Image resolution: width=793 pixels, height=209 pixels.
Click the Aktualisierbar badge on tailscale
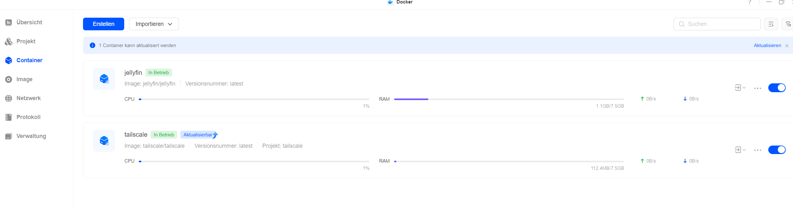pyautogui.click(x=200, y=135)
